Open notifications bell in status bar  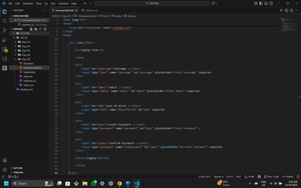click(x=297, y=176)
